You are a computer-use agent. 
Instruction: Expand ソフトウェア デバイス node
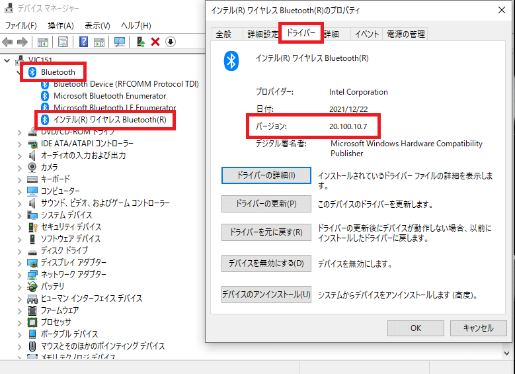19,239
